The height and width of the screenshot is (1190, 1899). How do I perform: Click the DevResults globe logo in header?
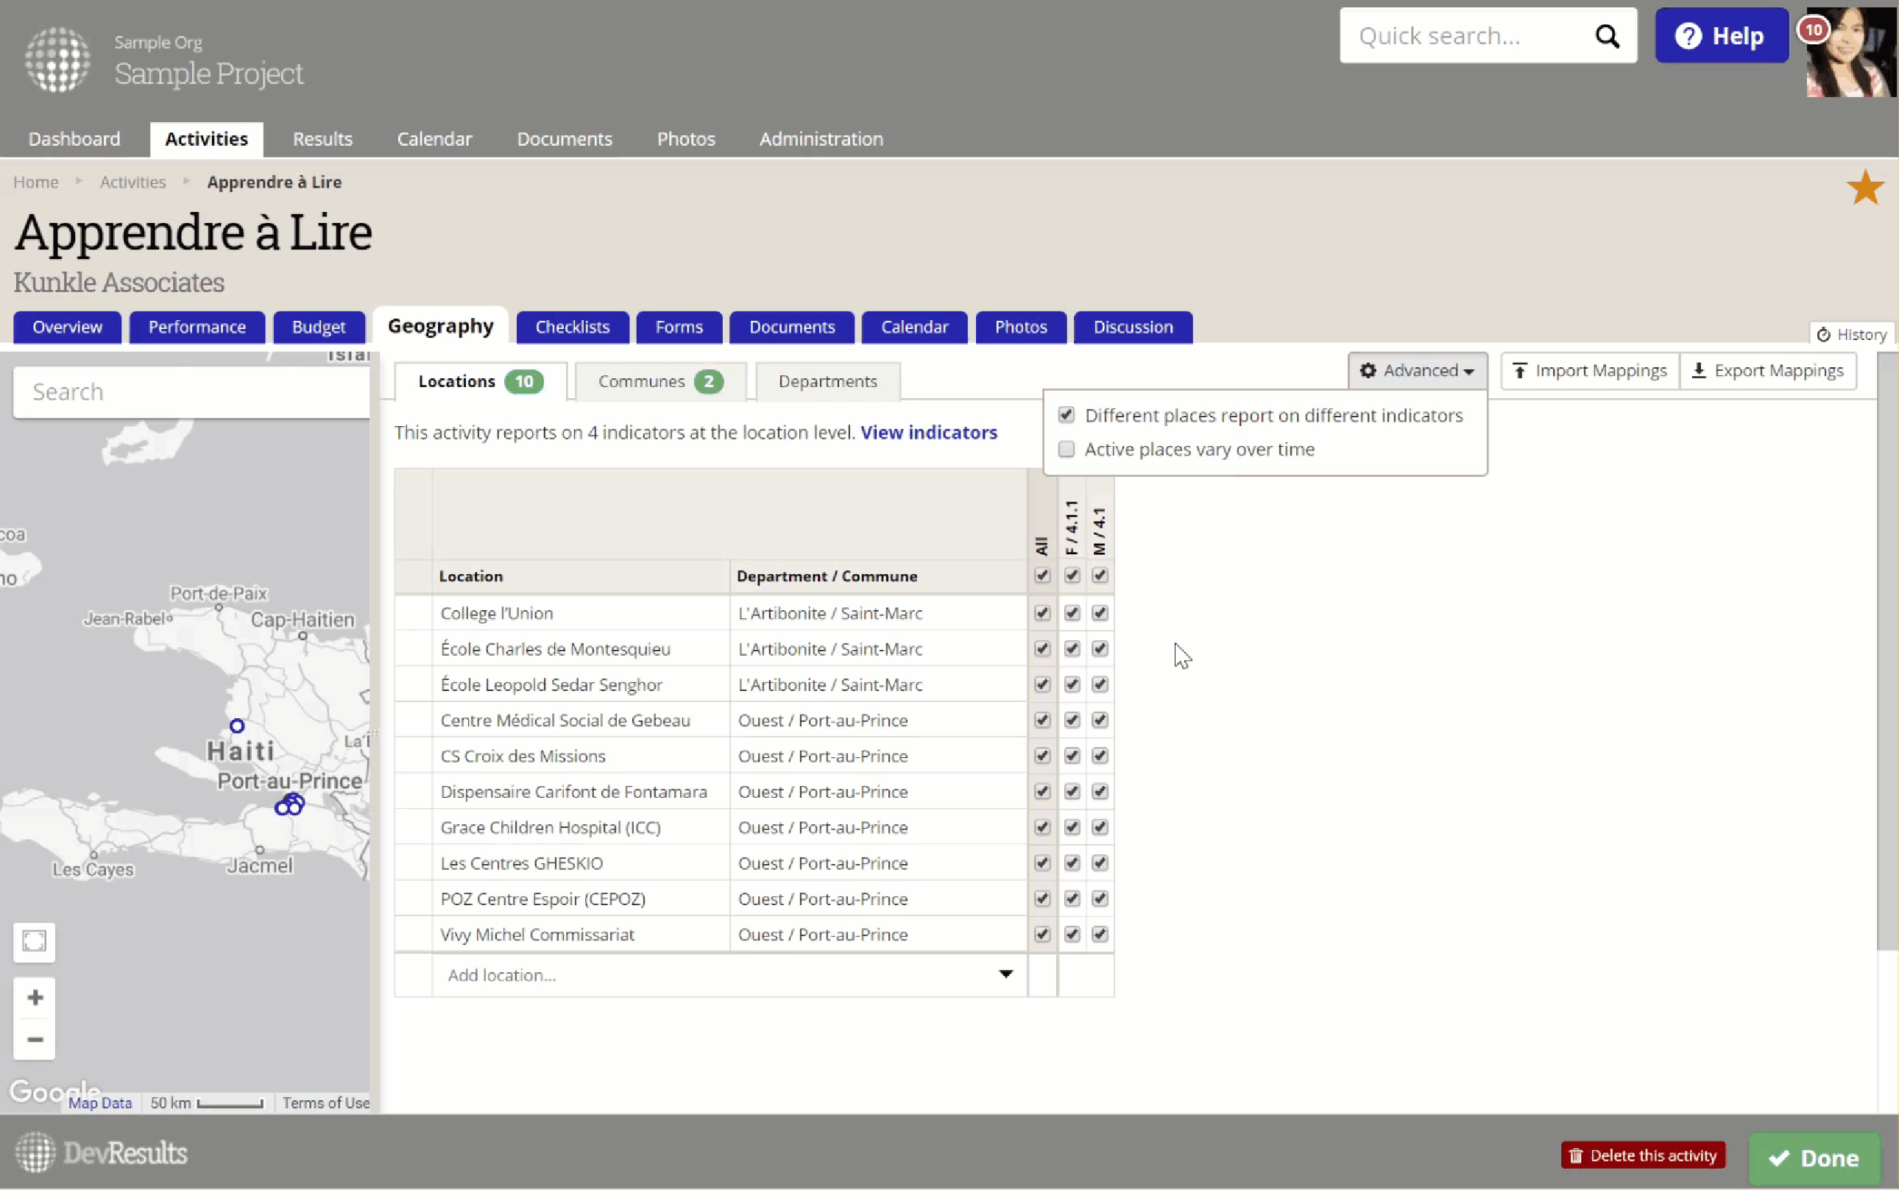tap(57, 59)
